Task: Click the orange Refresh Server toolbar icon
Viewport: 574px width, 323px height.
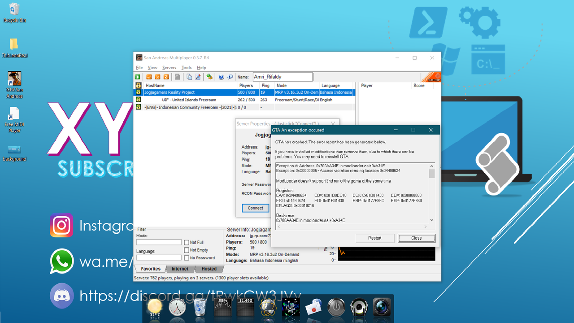Action: click(166, 77)
